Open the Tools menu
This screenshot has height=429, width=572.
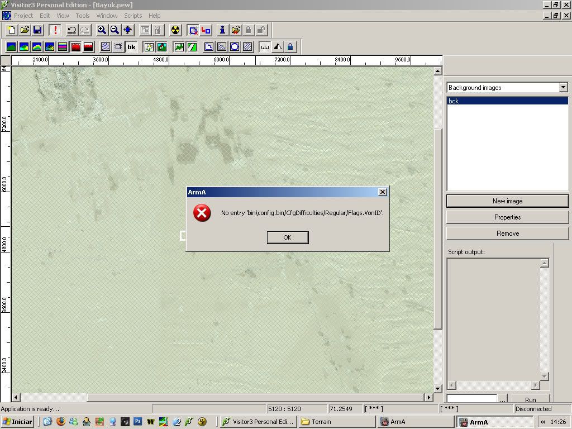click(x=83, y=16)
